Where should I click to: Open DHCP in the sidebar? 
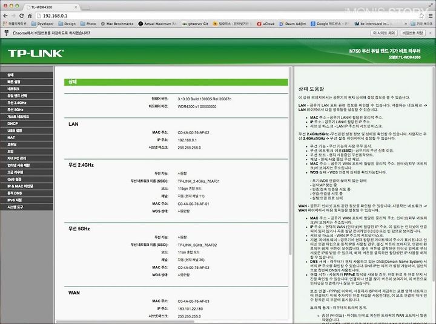(x=27, y=123)
